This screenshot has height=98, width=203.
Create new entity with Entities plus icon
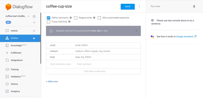pos(34,38)
